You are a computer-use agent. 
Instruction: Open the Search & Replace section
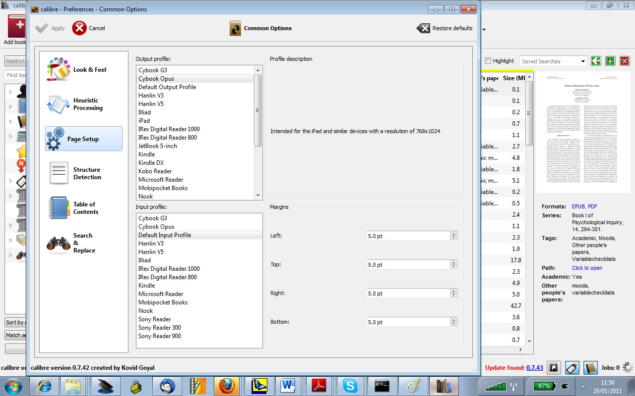(84, 243)
